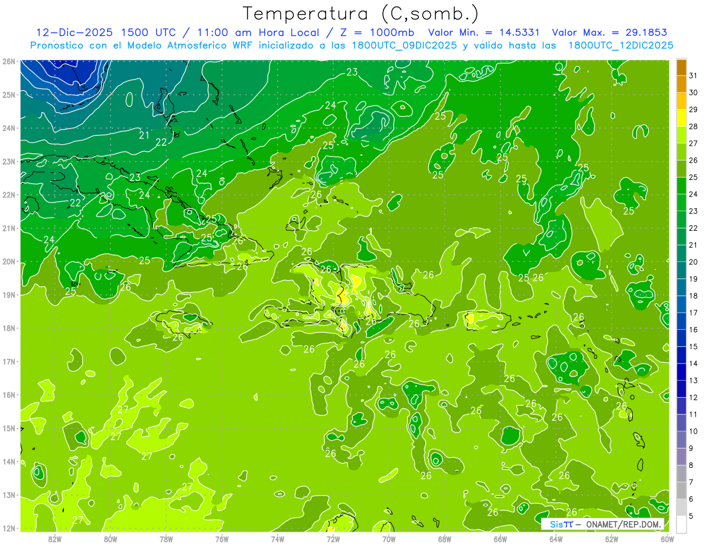Click the color scale label '31'

tap(693, 76)
